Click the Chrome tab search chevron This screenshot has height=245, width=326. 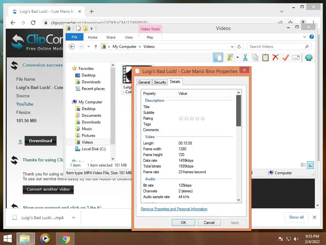282,11
